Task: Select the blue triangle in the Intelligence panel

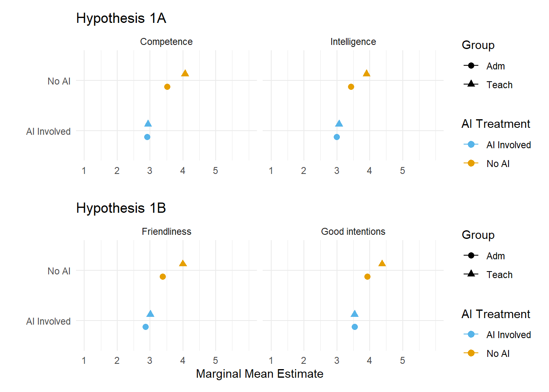Action: [339, 124]
